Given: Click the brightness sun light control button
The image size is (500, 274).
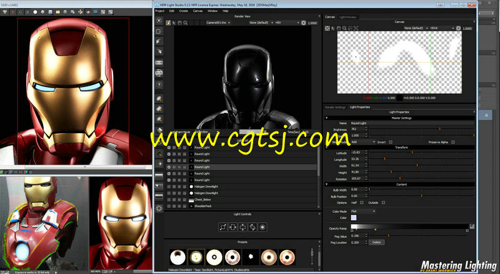Looking at the screenshot, I should tap(262, 227).
